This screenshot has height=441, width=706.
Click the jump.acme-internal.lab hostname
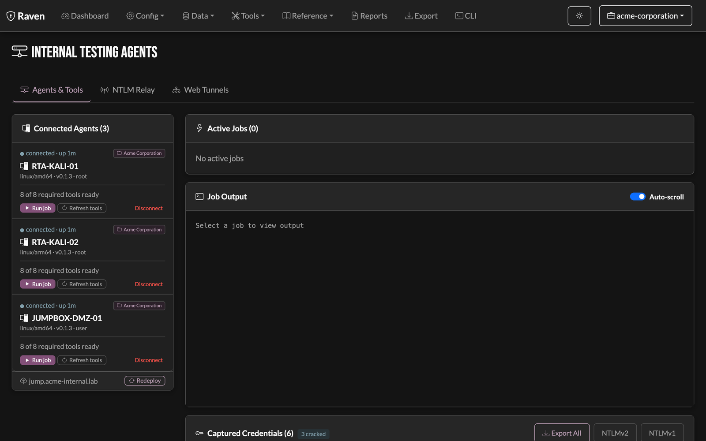63,381
